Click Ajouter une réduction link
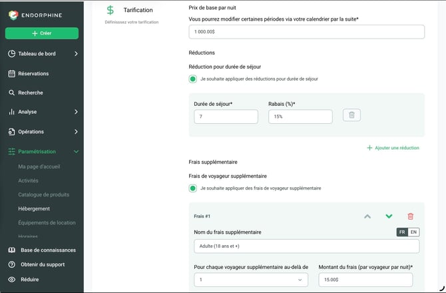446x293 pixels. pyautogui.click(x=397, y=148)
